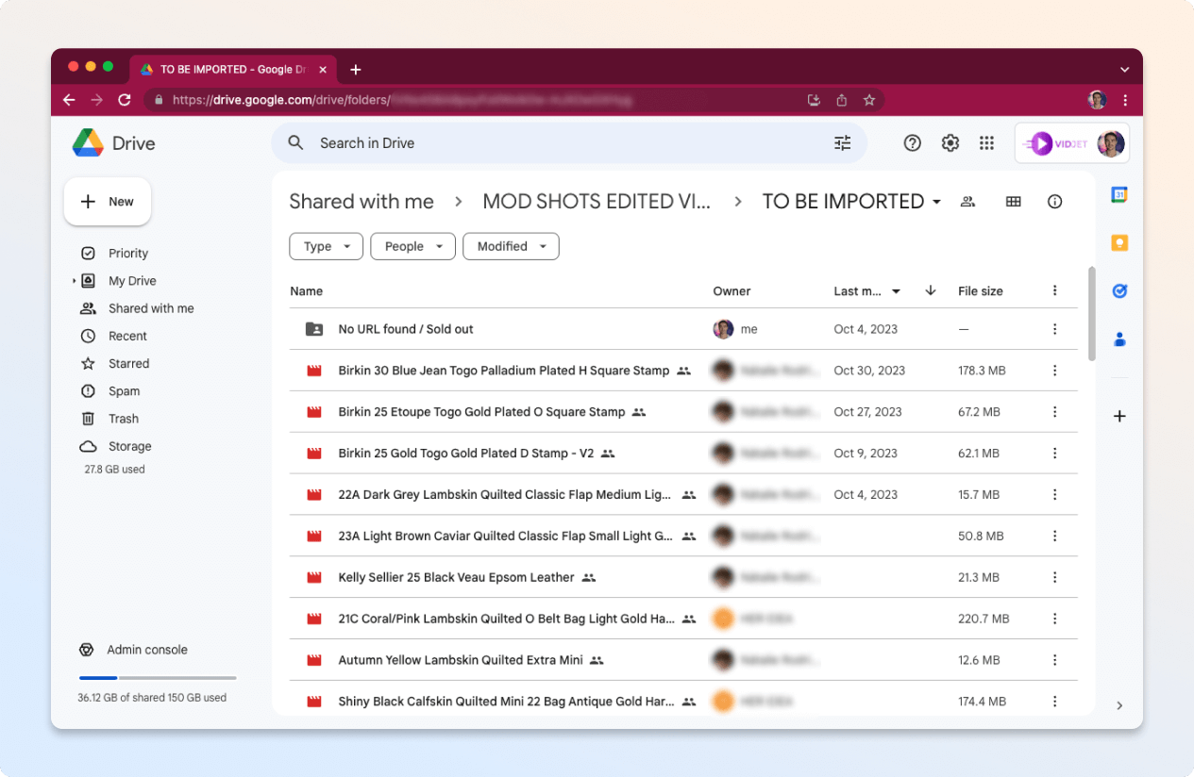Open the Modified filter dropdown
Screen dimensions: 1194x777
512,246
